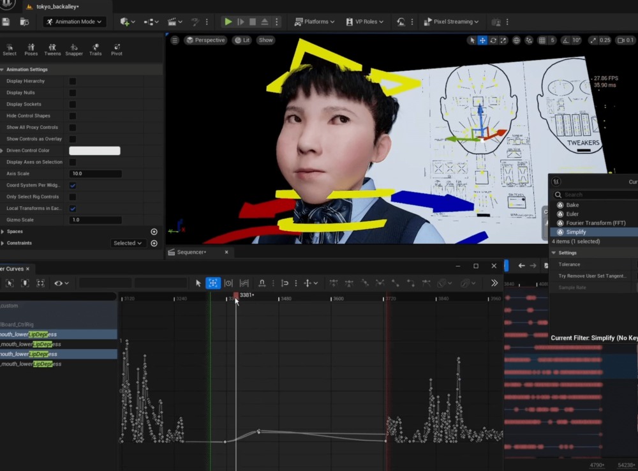Toggle rotation angle snapping in the viewport
This screenshot has height=471, width=638.
click(565, 40)
